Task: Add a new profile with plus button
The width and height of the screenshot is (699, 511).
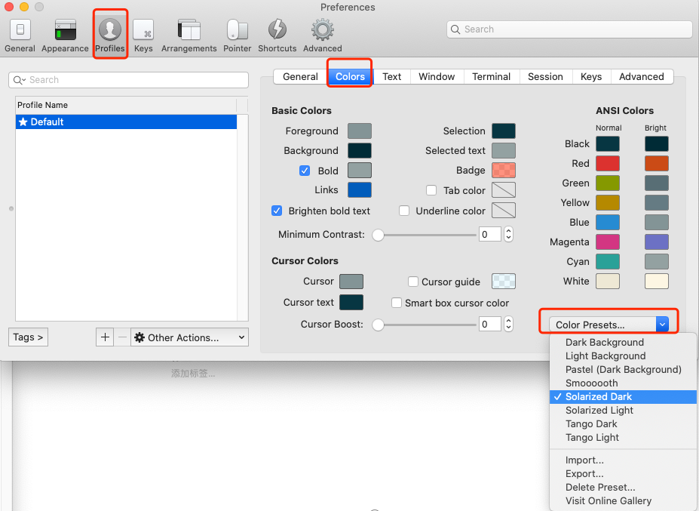Action: (x=105, y=337)
